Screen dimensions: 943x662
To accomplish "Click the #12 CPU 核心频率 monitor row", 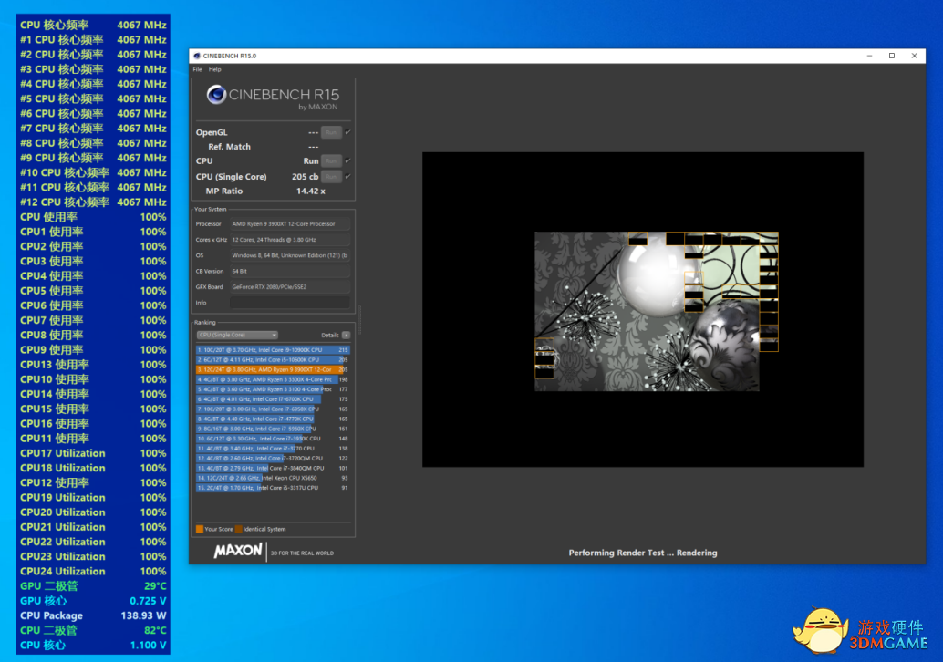I will click(93, 202).
